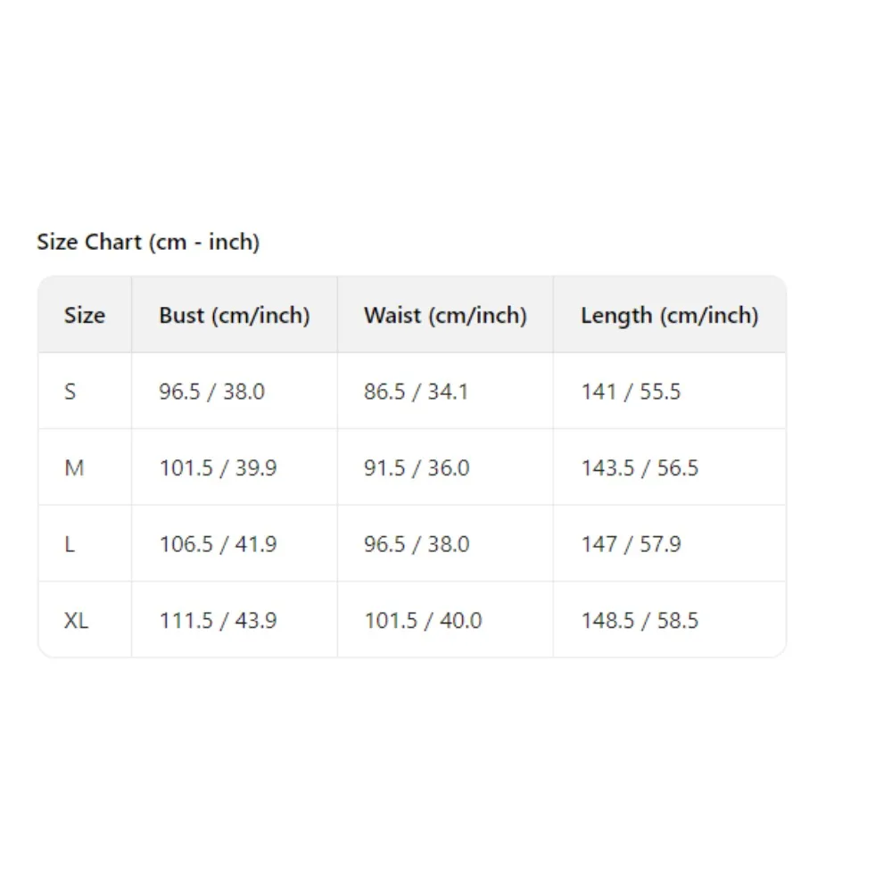This screenshot has height=892, width=892.
Task: Click the Waist (cm/inch) column header
Action: point(445,315)
